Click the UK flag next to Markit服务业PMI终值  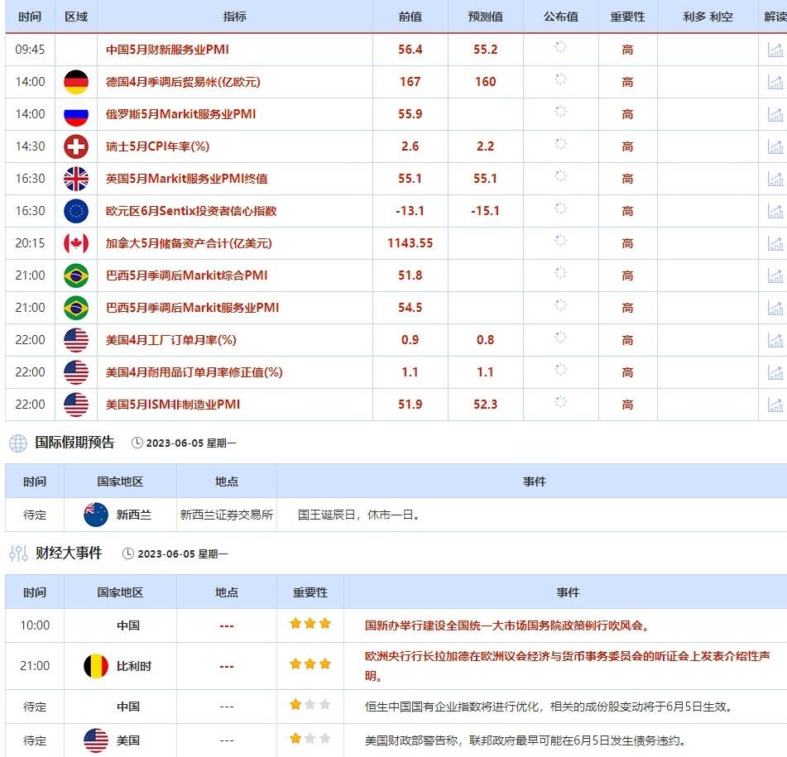click(x=75, y=179)
